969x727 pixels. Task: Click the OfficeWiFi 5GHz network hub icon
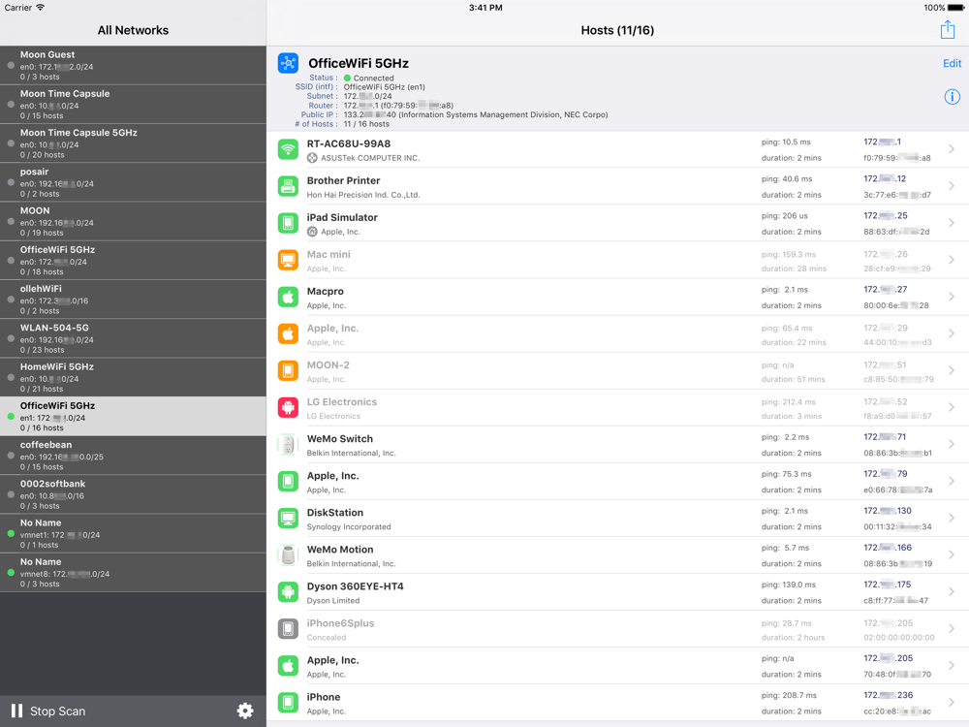[x=288, y=63]
